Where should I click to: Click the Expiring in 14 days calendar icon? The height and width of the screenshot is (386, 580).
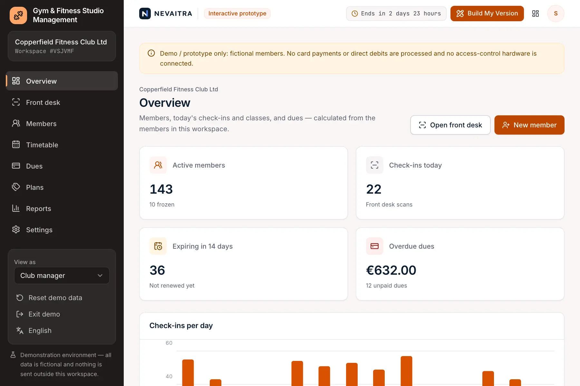pyautogui.click(x=158, y=246)
